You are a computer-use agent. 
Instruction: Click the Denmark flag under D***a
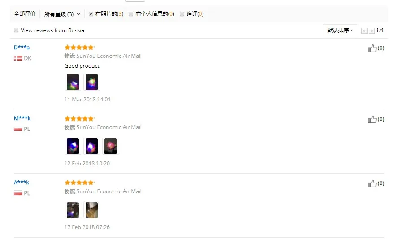pyautogui.click(x=18, y=58)
